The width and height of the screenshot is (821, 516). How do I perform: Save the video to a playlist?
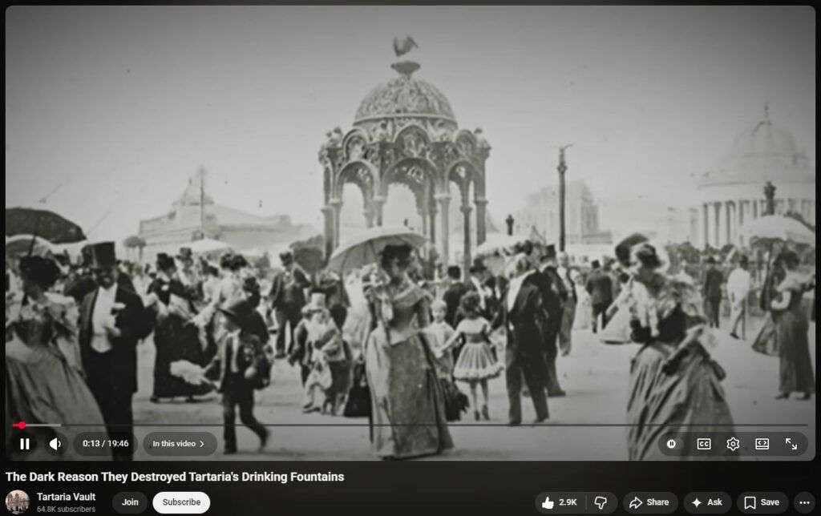point(762,502)
